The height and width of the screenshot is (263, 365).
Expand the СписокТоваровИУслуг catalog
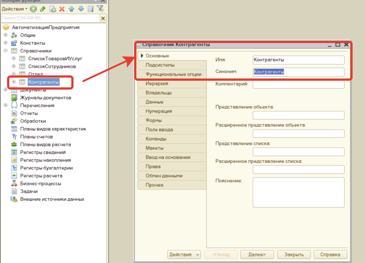click(14, 59)
